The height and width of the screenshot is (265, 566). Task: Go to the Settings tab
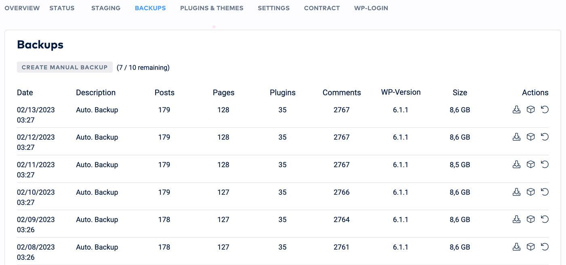[274, 8]
